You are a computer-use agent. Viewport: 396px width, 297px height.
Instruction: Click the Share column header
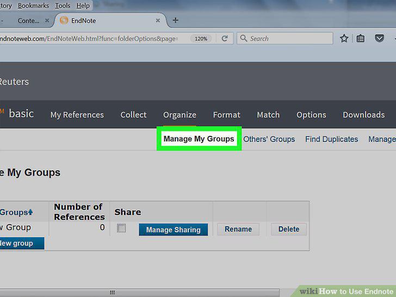(128, 212)
